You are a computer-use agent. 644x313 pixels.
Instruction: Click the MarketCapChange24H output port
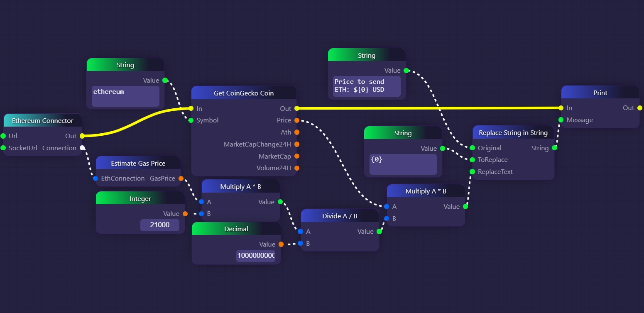click(x=296, y=144)
